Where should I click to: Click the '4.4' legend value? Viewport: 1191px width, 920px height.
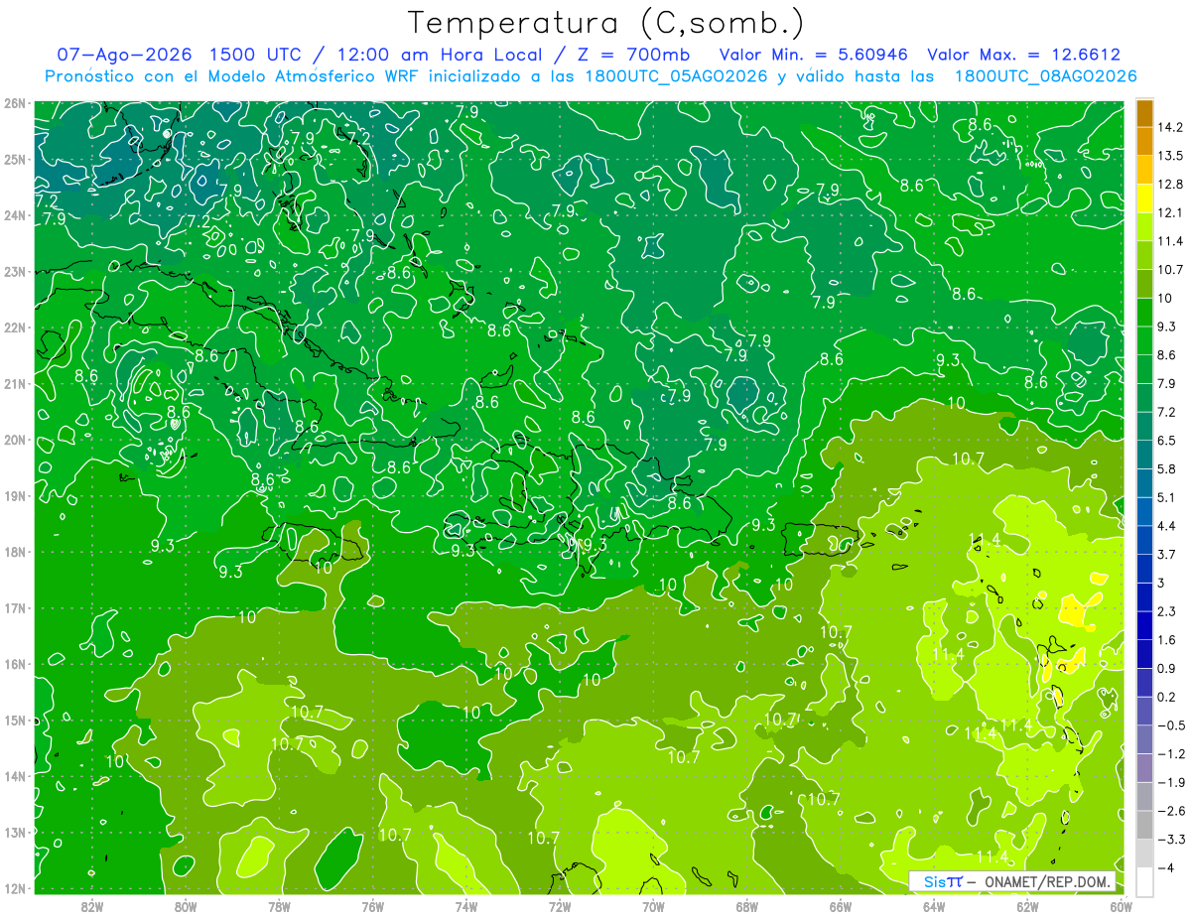[1167, 526]
